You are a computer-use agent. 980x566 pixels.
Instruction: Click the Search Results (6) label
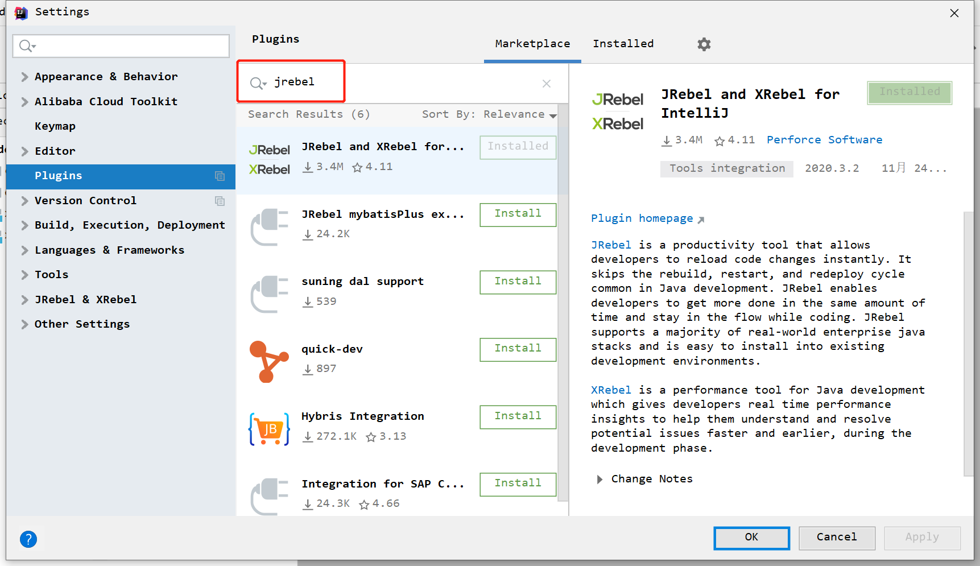pyautogui.click(x=309, y=114)
